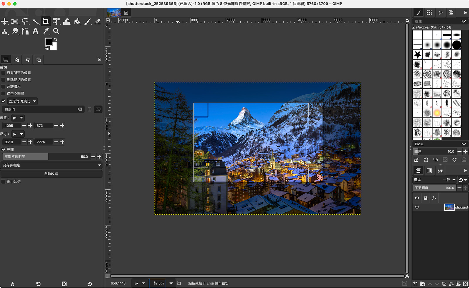Screen dimensions: 469x288
Task: Close the image tab with X icon
Action: (126, 13)
